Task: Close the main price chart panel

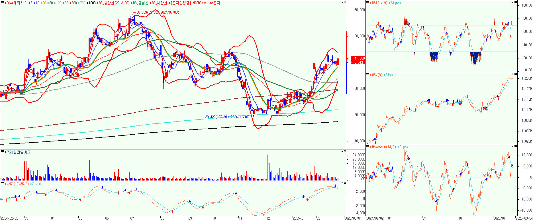Action: tap(345, 2)
